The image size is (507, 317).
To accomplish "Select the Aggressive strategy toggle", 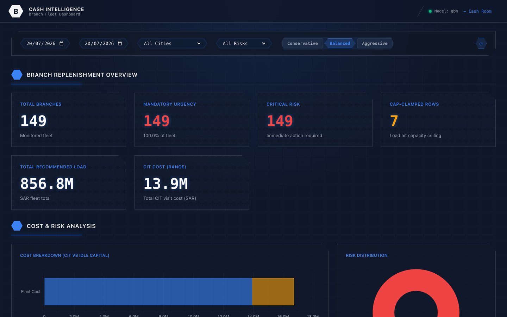I will coord(375,43).
